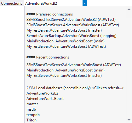Click the AdventureWorksB2 combo box field
132x123 pixels.
pos(53,3)
